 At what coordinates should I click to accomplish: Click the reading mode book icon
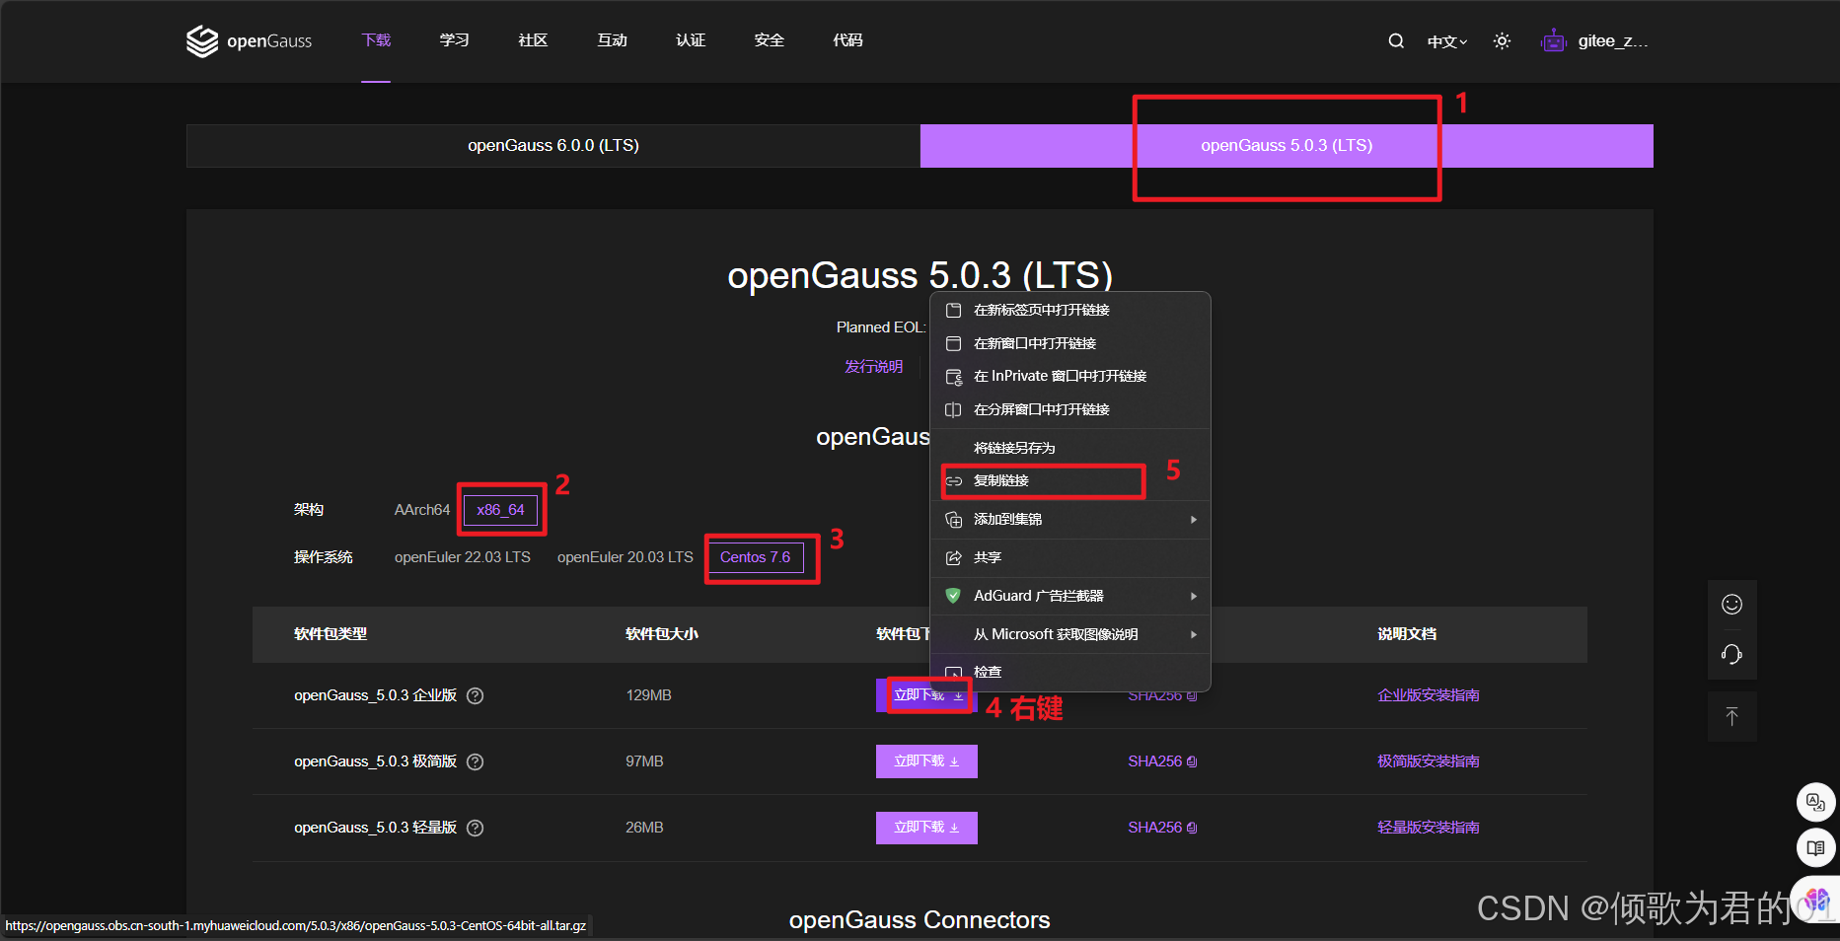[x=1815, y=847]
